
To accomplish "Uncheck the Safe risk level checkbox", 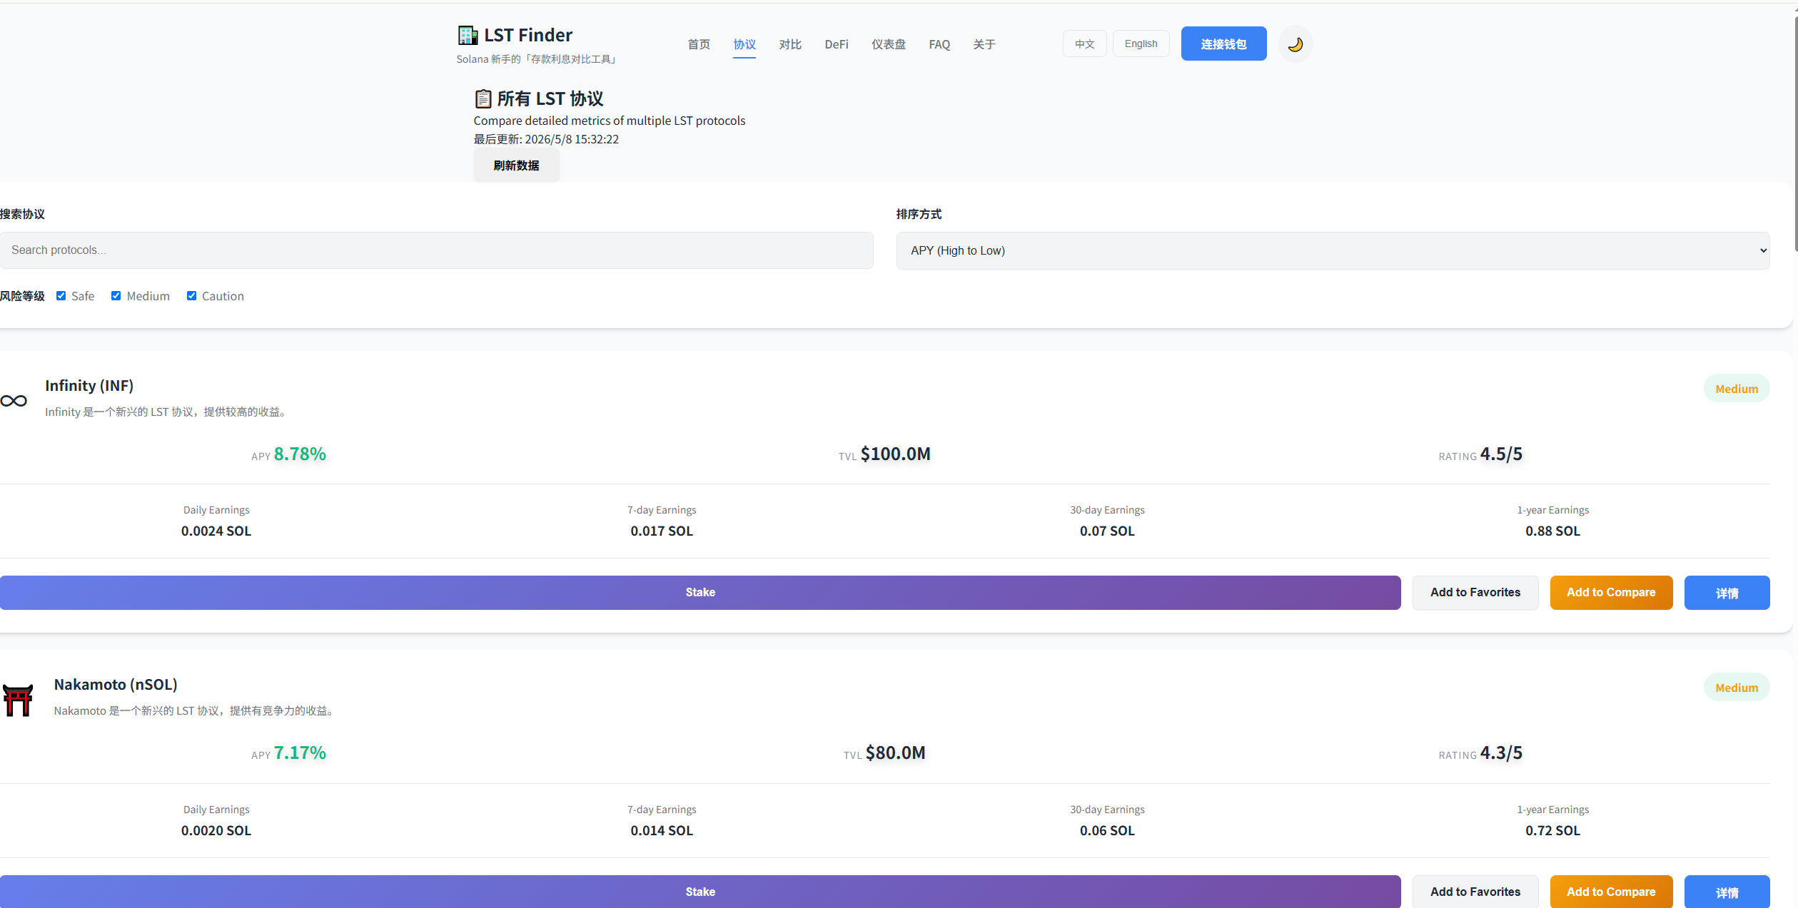I will [61, 296].
